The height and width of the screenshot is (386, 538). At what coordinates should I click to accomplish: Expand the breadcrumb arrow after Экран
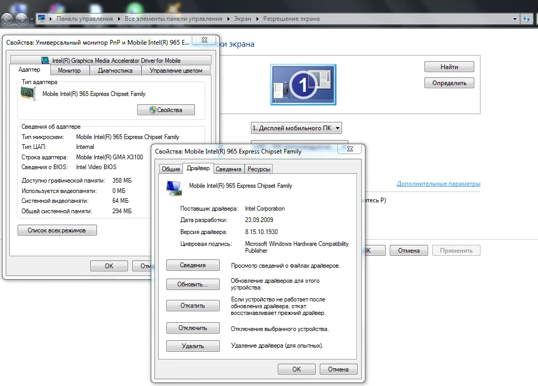[x=257, y=19]
